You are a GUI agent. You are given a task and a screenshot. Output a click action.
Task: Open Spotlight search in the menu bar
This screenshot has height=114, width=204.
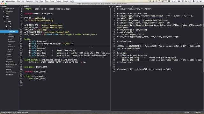197,1
